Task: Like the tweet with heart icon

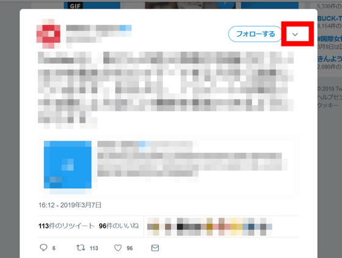Action: 118,248
